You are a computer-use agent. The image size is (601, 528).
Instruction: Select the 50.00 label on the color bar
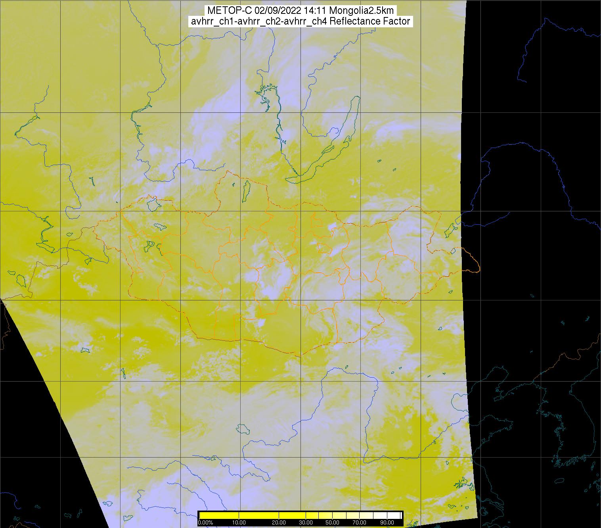332,523
